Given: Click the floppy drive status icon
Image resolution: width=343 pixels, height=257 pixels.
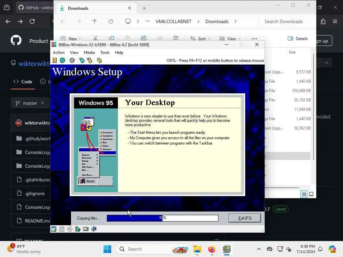Looking at the screenshot, I should [x=54, y=229].
